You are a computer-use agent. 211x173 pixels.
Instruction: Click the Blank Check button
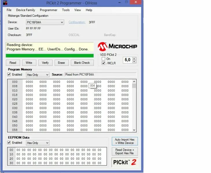pyautogui.click(x=82, y=63)
